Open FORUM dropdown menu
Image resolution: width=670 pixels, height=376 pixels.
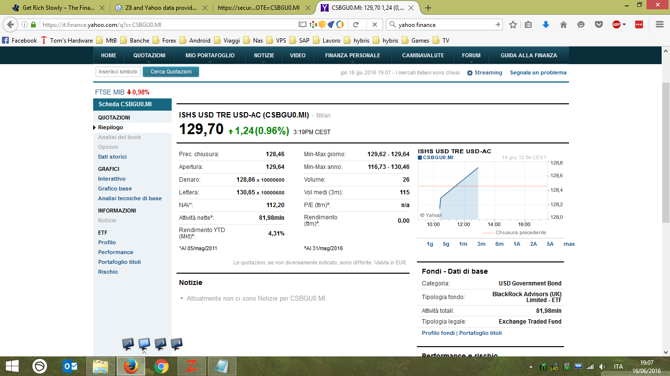471,55
